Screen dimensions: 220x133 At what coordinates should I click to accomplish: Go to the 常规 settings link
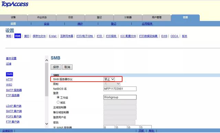click(x=9, y=36)
